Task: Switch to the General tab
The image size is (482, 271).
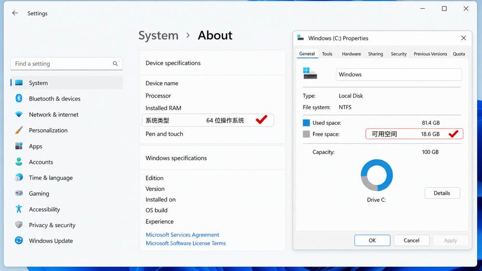Action: tap(307, 54)
